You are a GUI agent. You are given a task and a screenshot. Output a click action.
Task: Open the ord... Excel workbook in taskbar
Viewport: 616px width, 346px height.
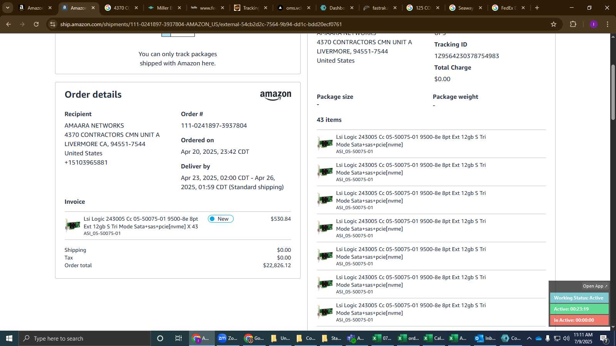point(408,338)
